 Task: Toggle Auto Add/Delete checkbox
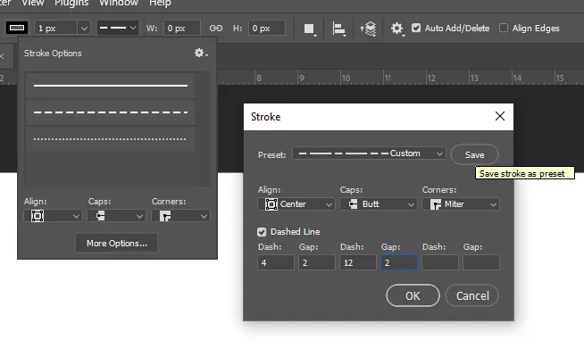point(416,28)
